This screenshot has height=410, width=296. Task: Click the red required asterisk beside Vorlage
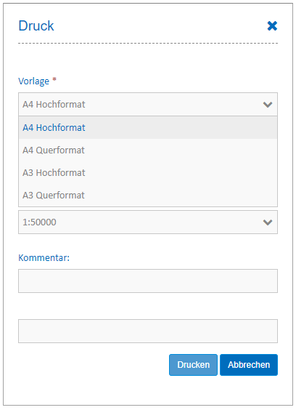click(x=54, y=79)
